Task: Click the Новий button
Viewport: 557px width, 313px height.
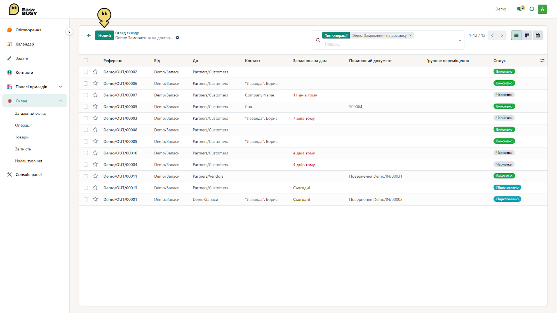Action: pyautogui.click(x=104, y=35)
